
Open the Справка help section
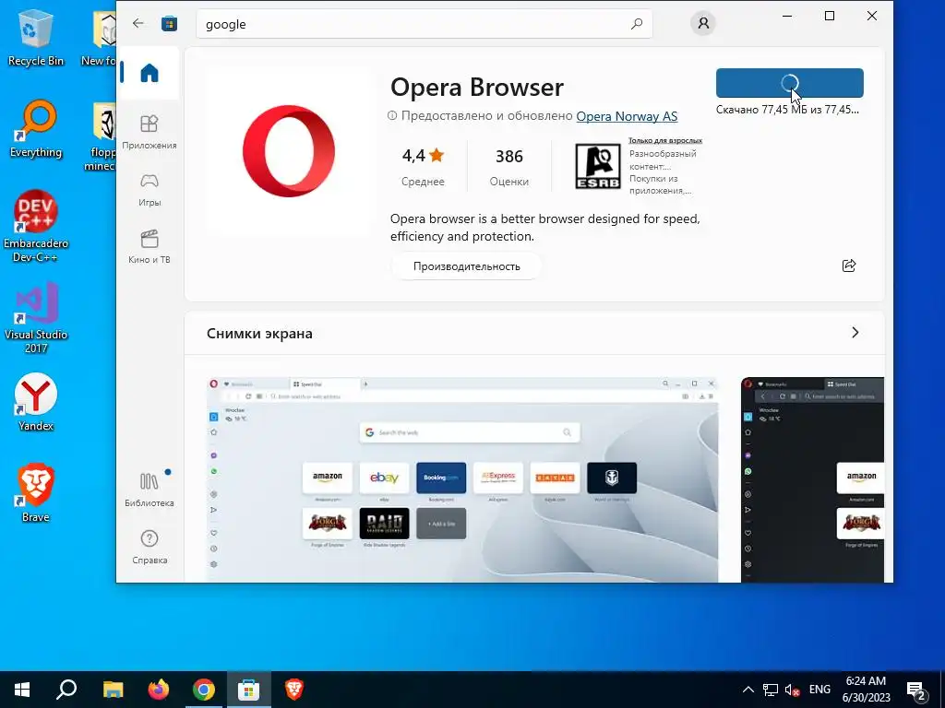click(150, 547)
